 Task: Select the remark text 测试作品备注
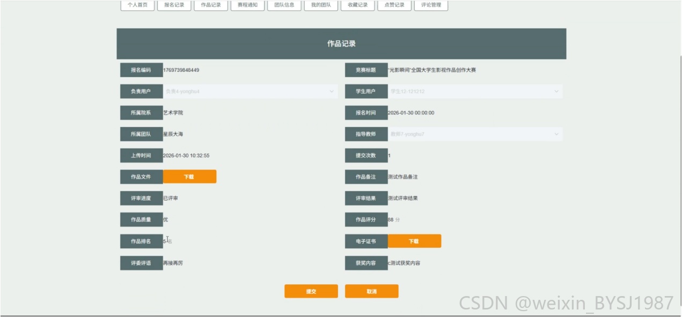pyautogui.click(x=403, y=177)
